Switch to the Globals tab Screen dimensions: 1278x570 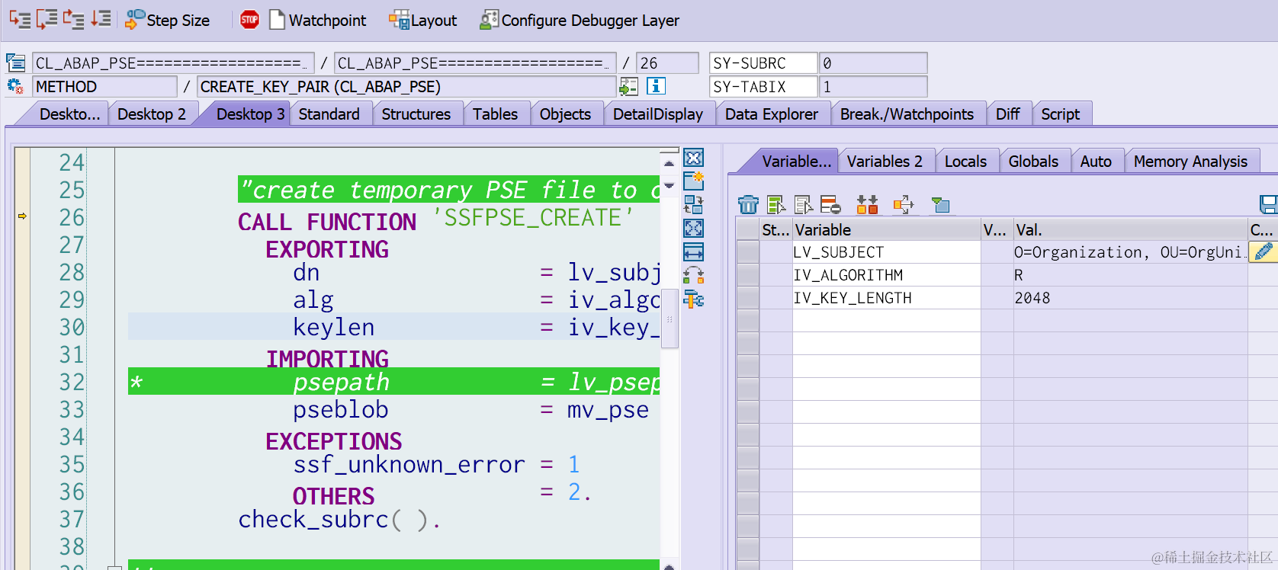tap(1033, 162)
